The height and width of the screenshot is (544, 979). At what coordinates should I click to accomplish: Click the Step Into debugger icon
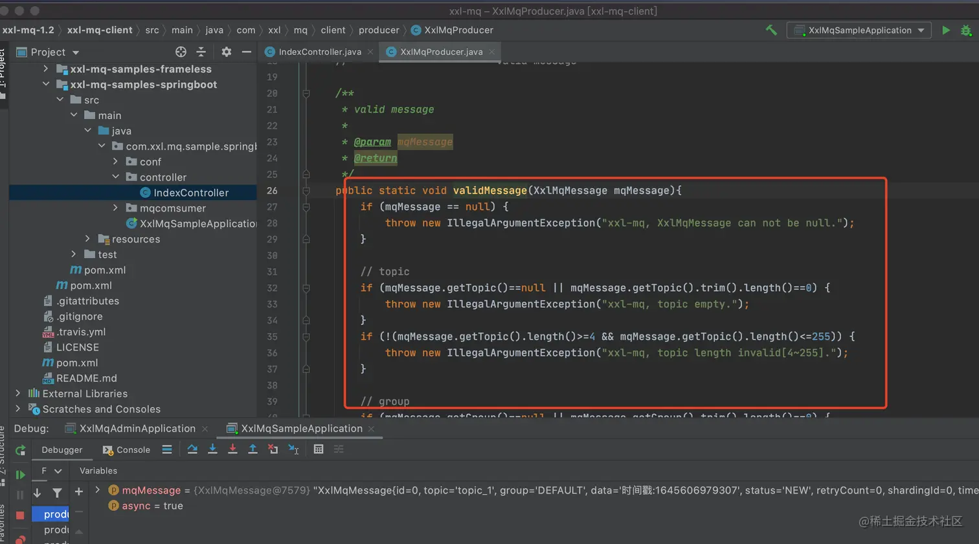point(212,449)
